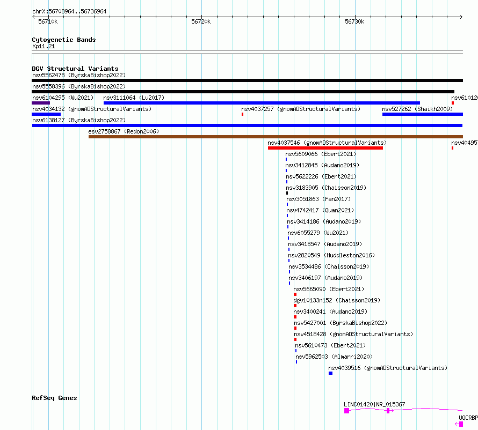
Task: Select the long blue nsv6138127 bar
Action: (247, 125)
